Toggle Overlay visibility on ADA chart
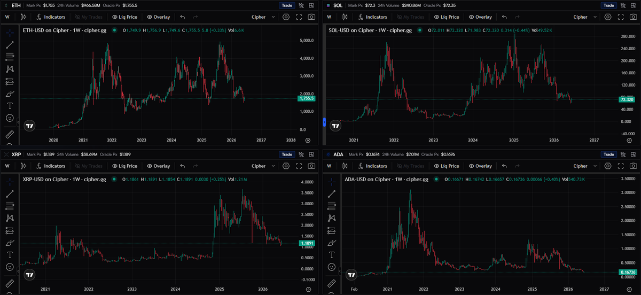 tap(480, 166)
